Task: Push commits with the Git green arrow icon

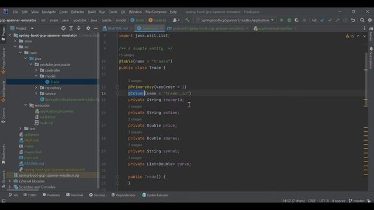Action: pyautogui.click(x=338, y=20)
